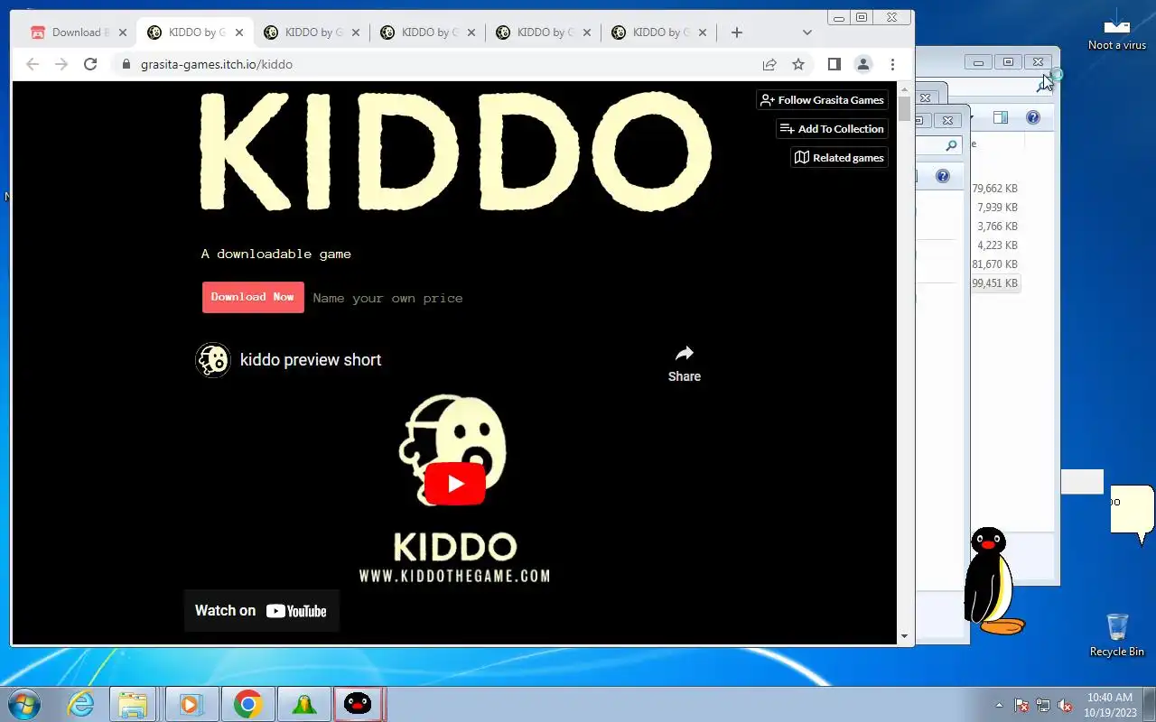Open Chrome's side panel
The height and width of the screenshot is (722, 1156).
[x=834, y=64]
